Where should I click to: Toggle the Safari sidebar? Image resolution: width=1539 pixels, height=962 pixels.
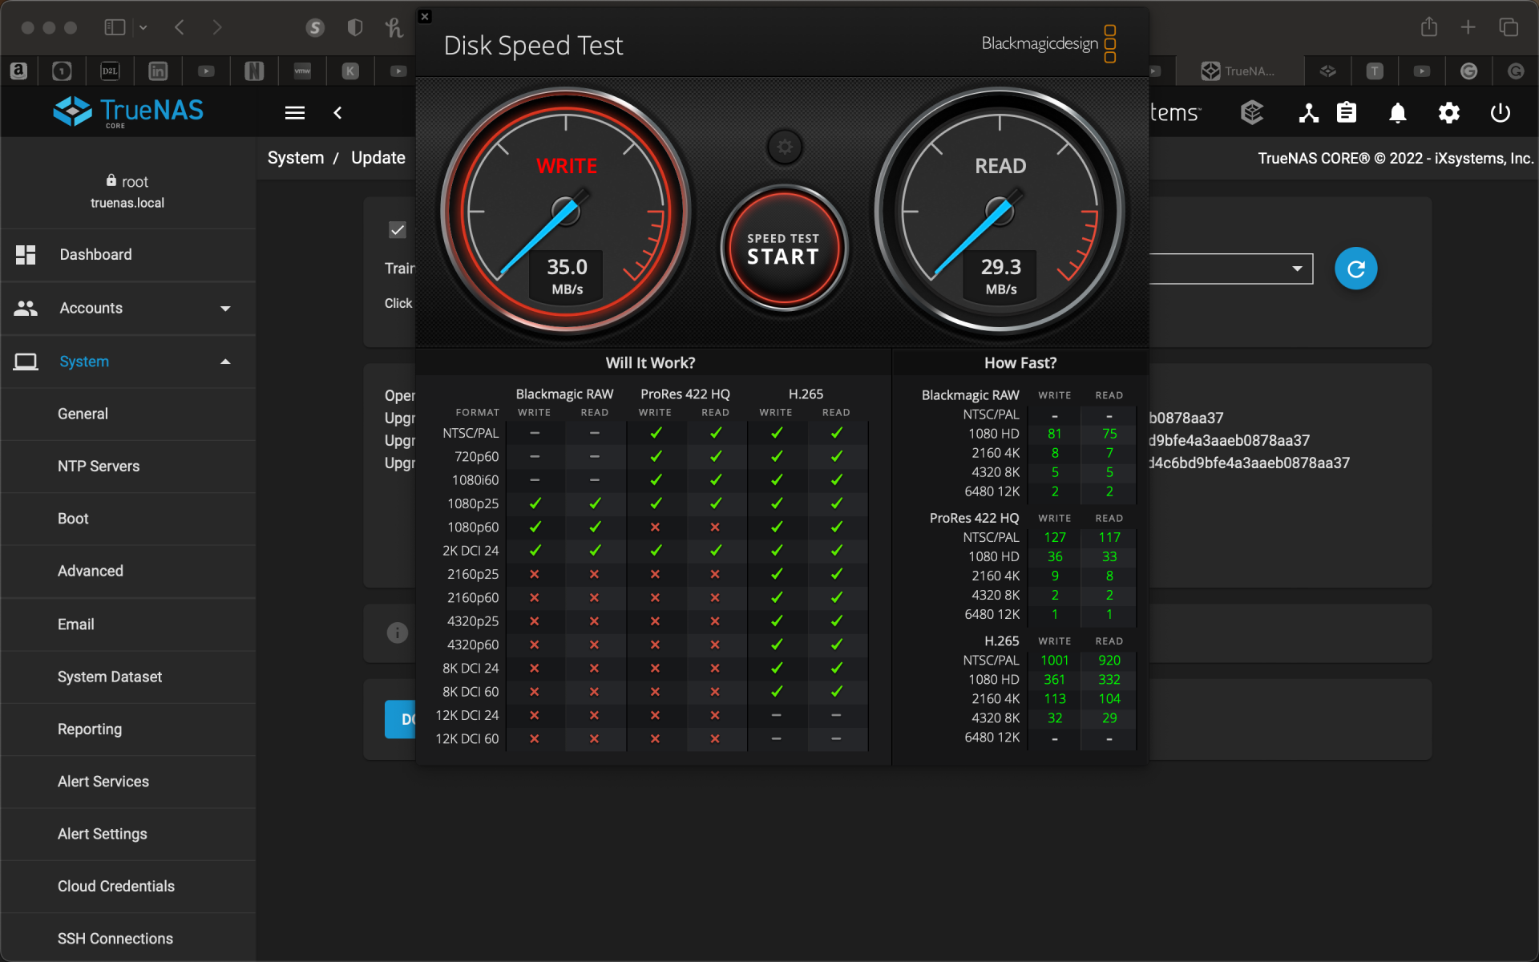[115, 27]
